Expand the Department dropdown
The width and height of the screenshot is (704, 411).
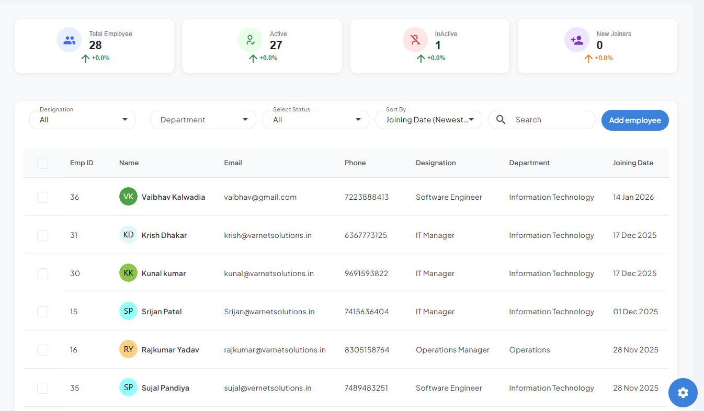pos(203,120)
